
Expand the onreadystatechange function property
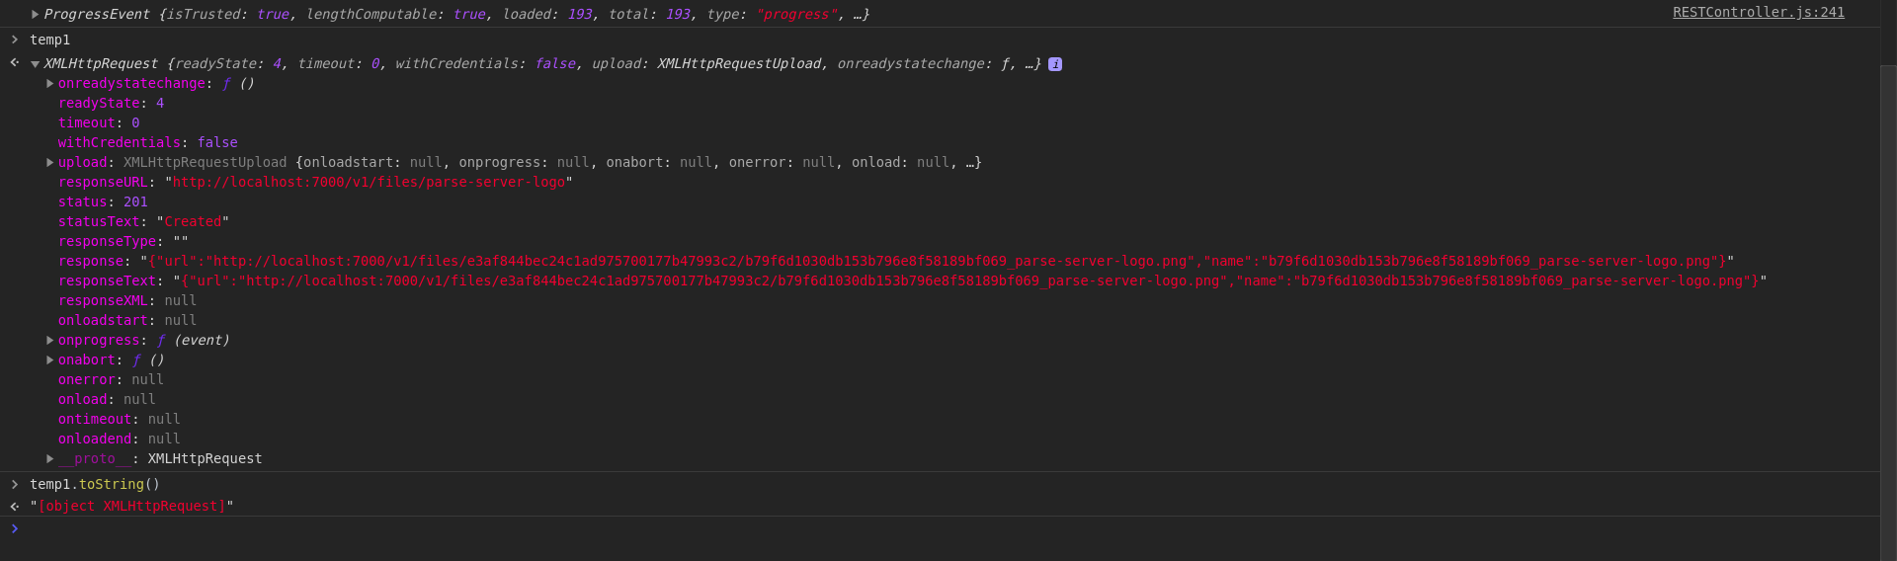[50, 83]
